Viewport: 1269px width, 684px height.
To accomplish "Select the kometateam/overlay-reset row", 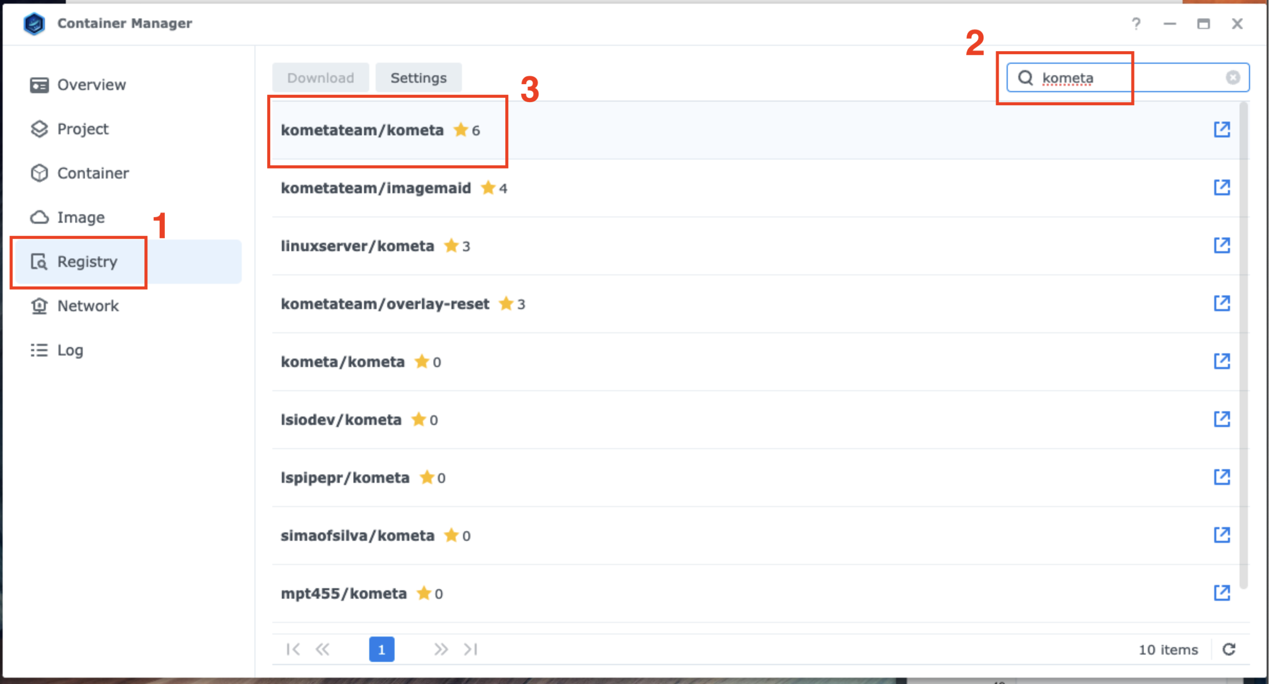I will coord(756,304).
